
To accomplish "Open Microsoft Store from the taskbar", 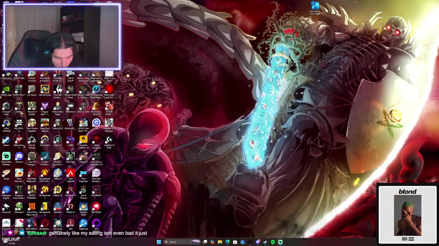I will pos(235,242).
